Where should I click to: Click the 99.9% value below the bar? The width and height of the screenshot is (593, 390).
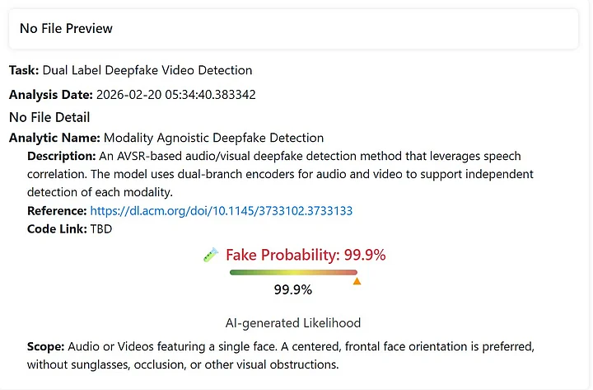292,290
